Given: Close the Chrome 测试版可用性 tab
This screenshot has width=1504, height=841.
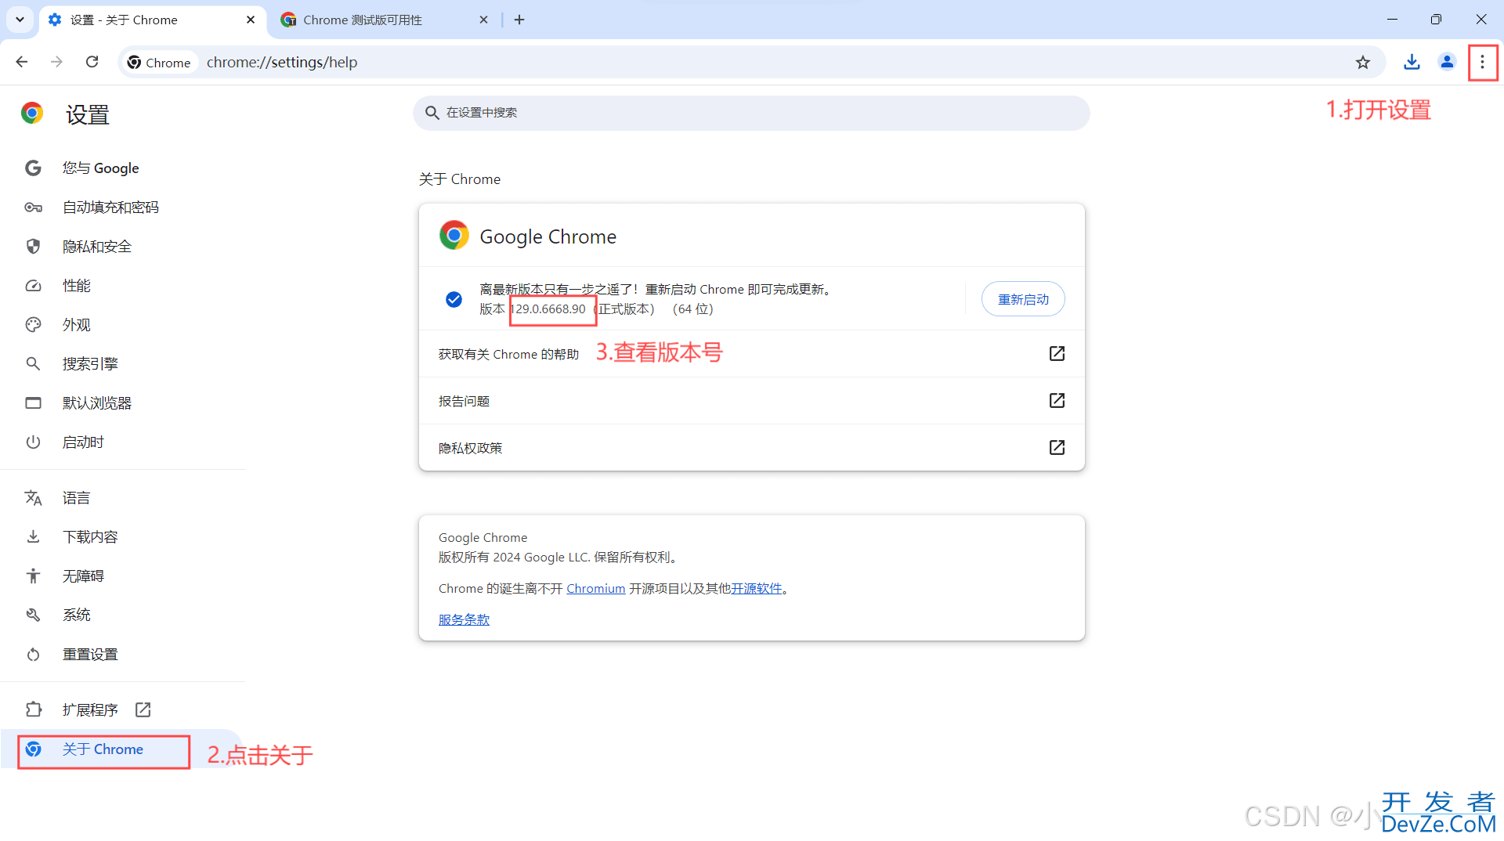Looking at the screenshot, I should pos(483,20).
